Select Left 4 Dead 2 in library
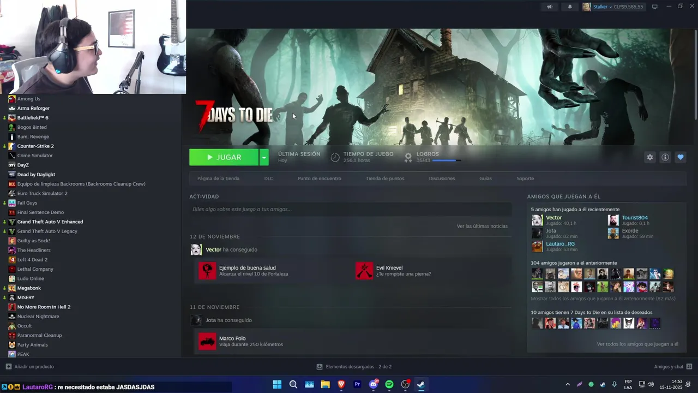Screen dimensions: 698x393 (x=32, y=260)
